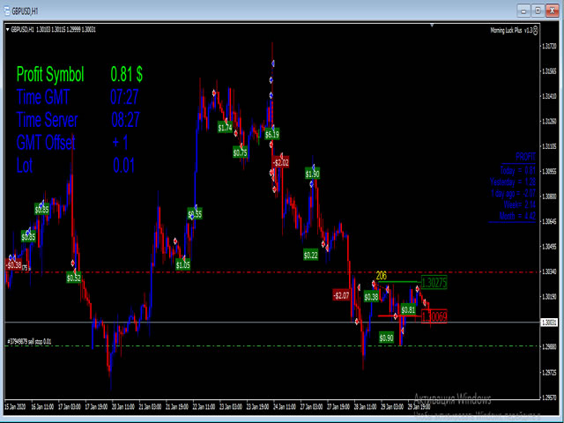Click the '$1.05' trade profit label
Viewport: 564px width, 423px height.
[182, 265]
